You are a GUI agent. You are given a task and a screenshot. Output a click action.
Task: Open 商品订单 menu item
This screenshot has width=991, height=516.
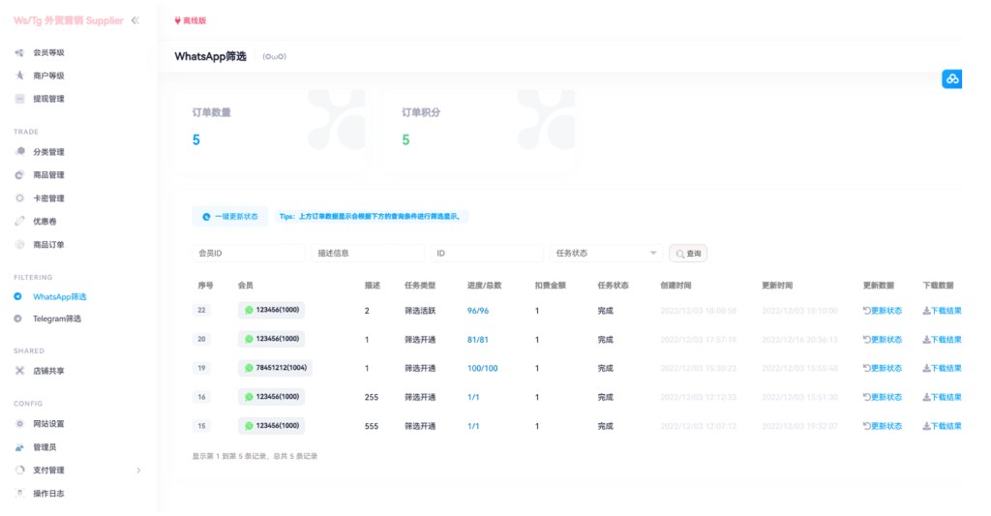point(48,244)
